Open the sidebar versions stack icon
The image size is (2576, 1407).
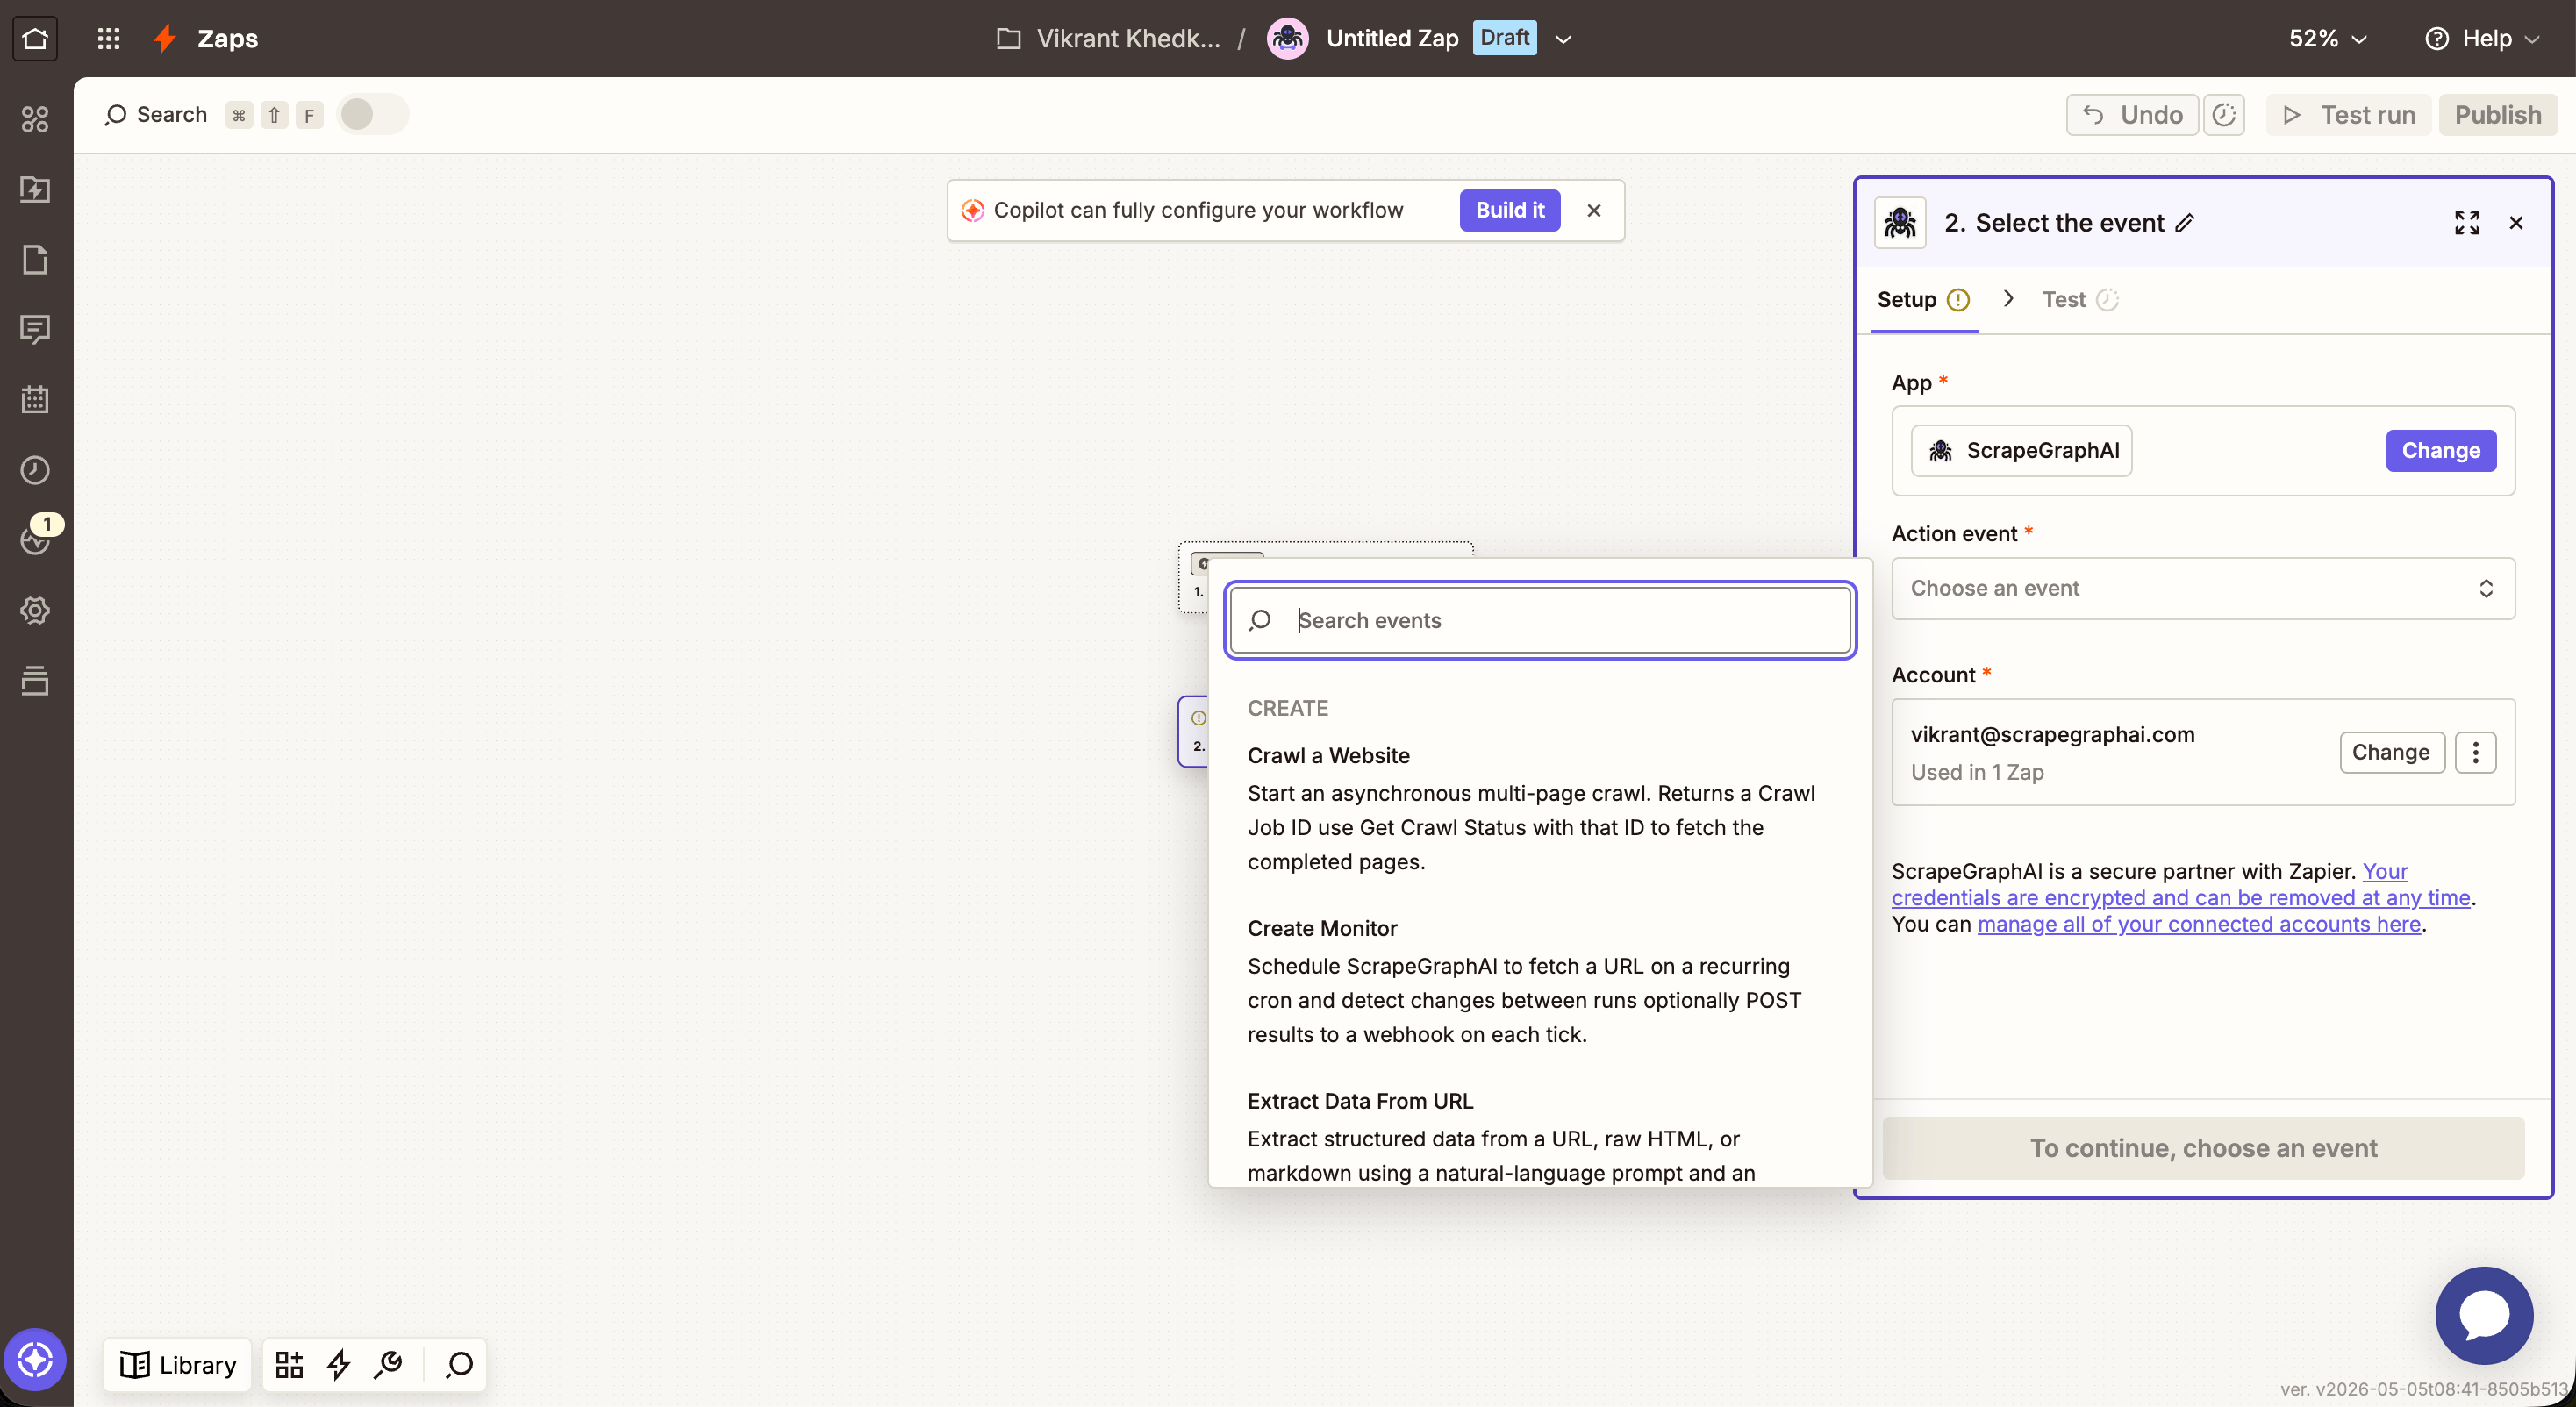(x=35, y=680)
